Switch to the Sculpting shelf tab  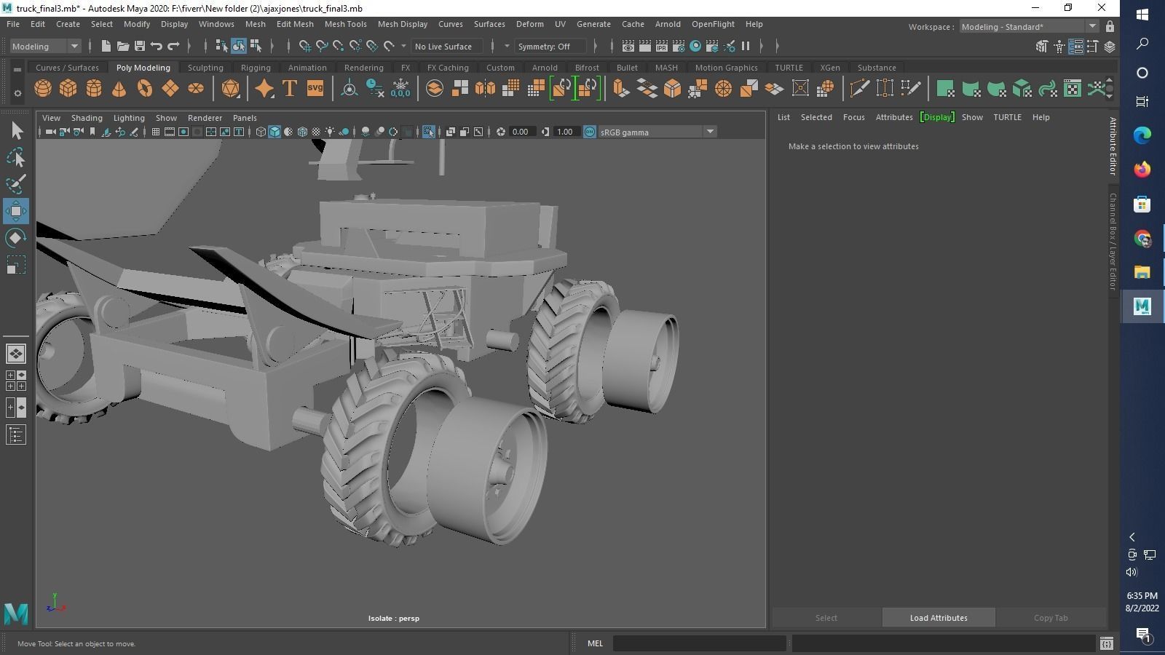(205, 67)
